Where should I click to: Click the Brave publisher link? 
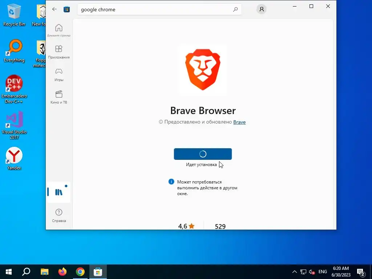[x=239, y=122]
